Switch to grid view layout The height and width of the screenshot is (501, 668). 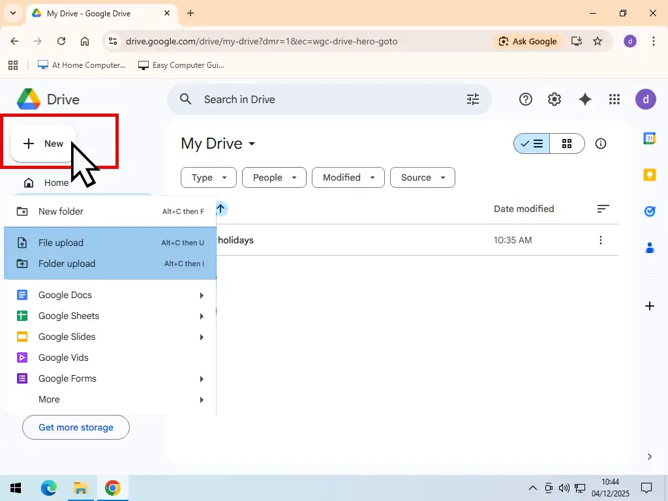click(x=566, y=144)
